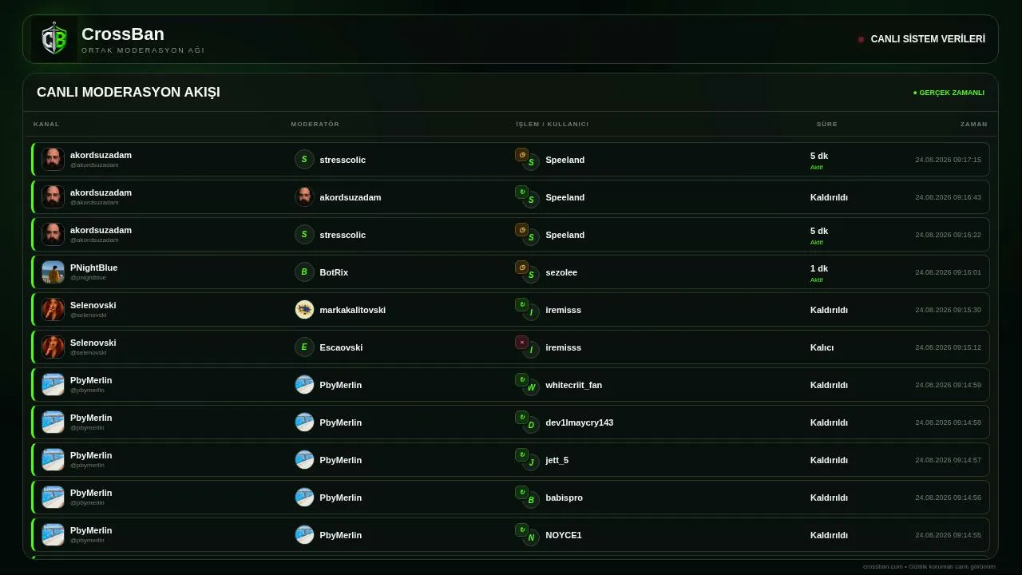Select the MODERATÖR column header
Viewport: 1022px width, 575px height.
[315, 125]
